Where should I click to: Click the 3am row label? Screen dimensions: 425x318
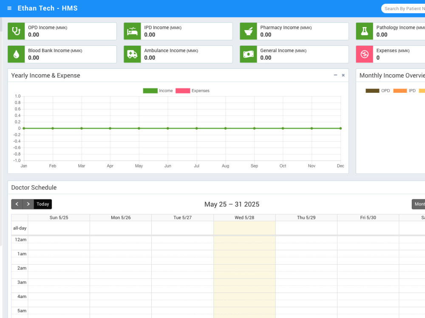[x=22, y=282]
